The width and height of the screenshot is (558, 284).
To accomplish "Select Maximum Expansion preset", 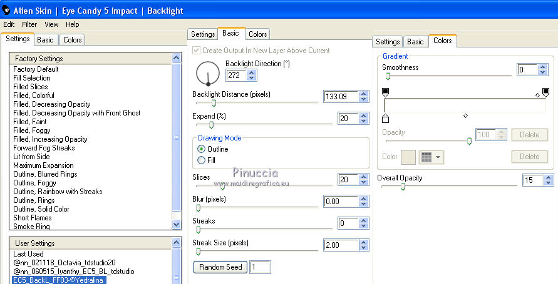I will (43, 165).
